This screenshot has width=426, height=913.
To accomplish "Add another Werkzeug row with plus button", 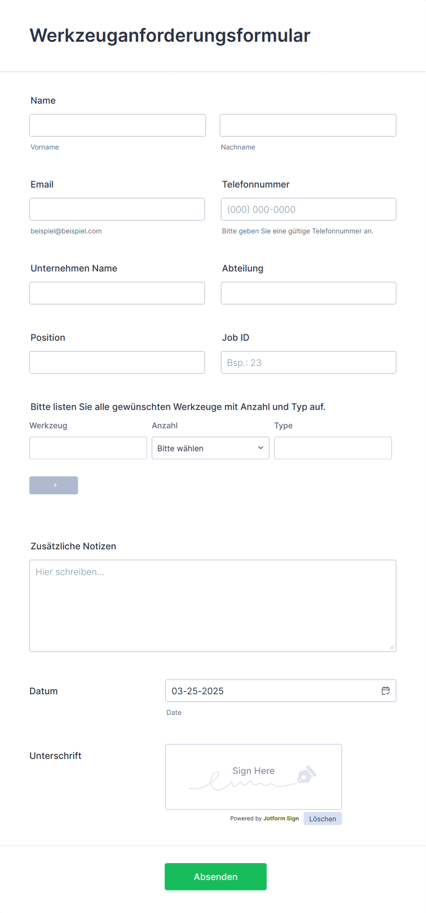I will click(x=54, y=485).
